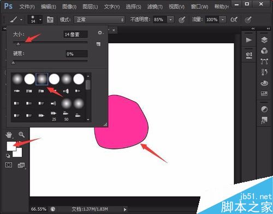Open the 文件(F) menu

27,7
